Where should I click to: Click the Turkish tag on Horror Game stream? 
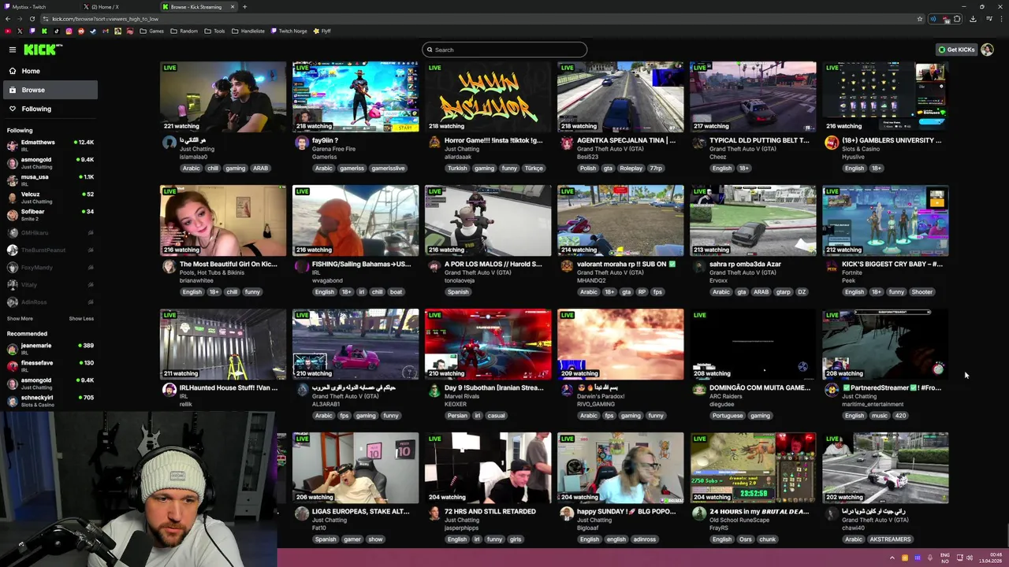coord(457,169)
